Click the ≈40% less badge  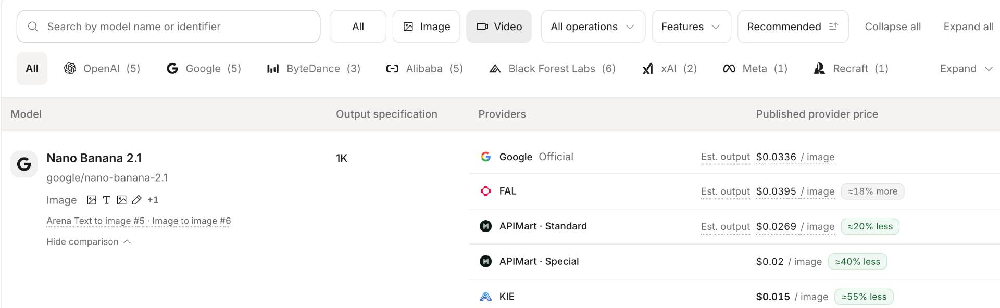[x=857, y=262]
